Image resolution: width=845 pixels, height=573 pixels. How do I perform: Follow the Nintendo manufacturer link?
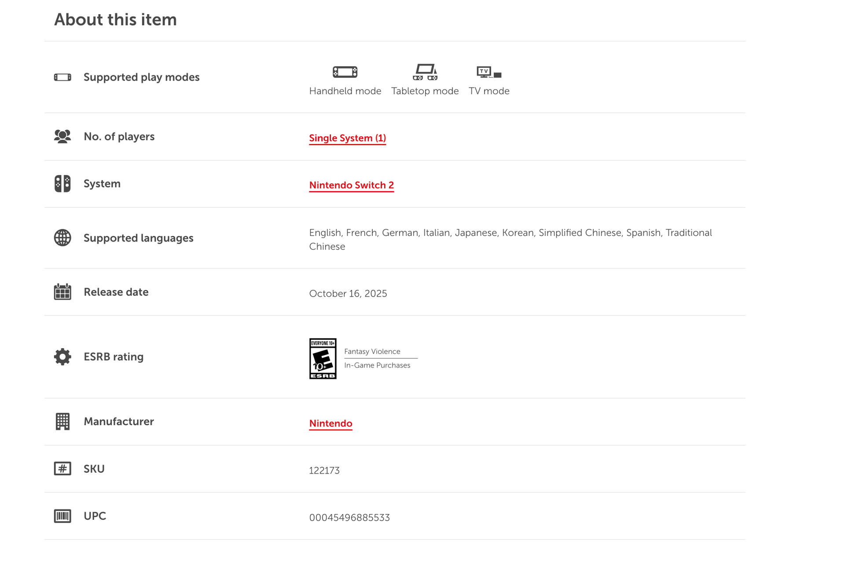(331, 423)
